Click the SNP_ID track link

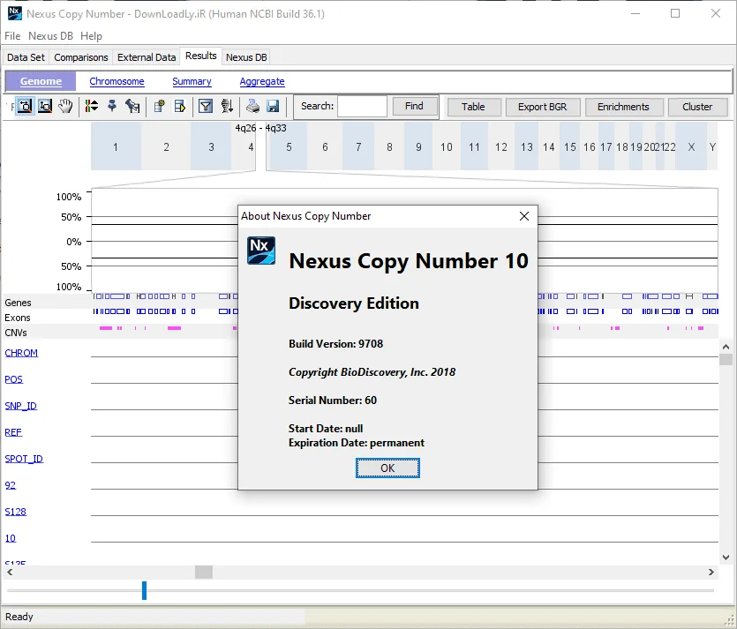click(x=20, y=406)
